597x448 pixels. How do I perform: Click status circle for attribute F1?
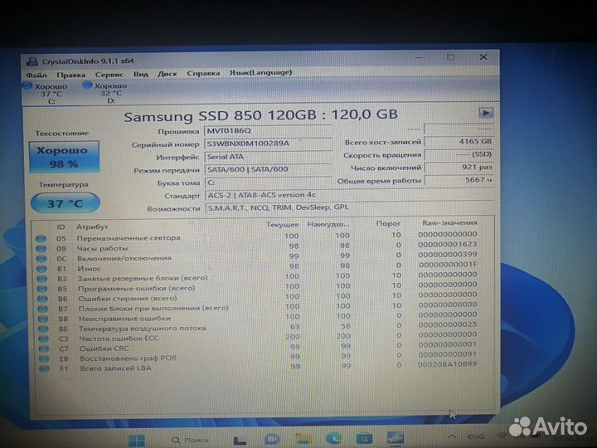(45, 368)
